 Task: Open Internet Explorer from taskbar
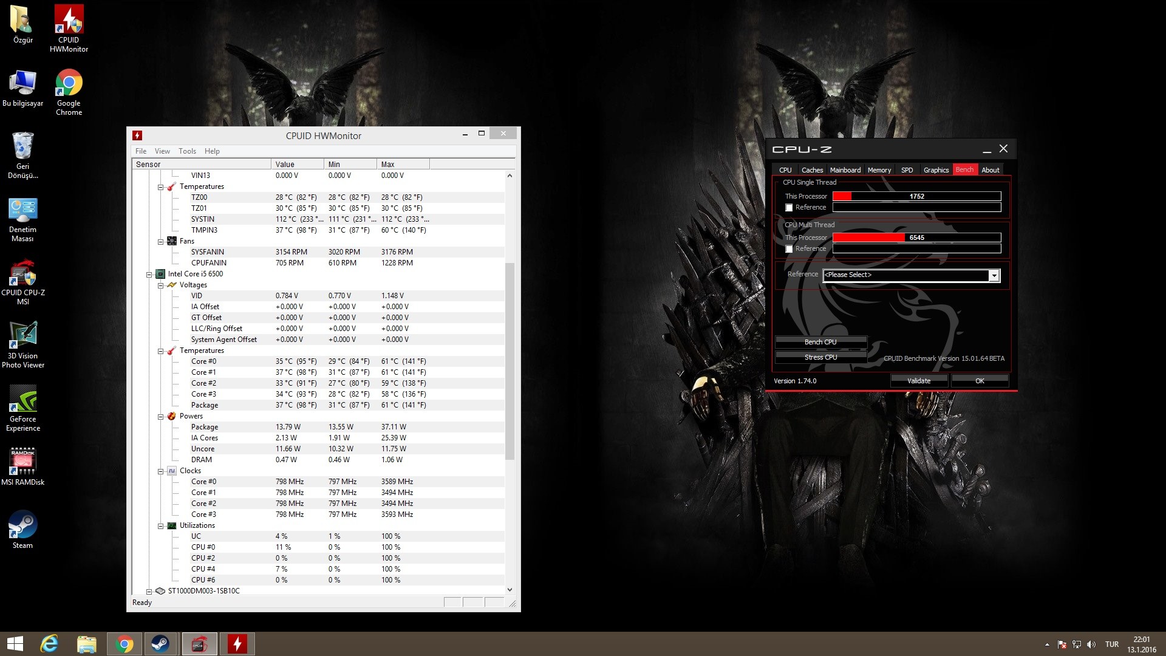click(x=49, y=644)
